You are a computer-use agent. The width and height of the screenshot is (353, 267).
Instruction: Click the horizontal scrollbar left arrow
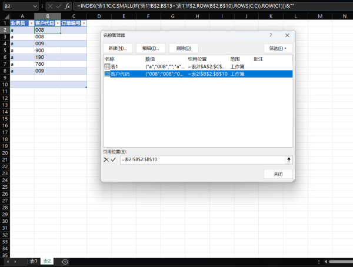tap(326, 262)
